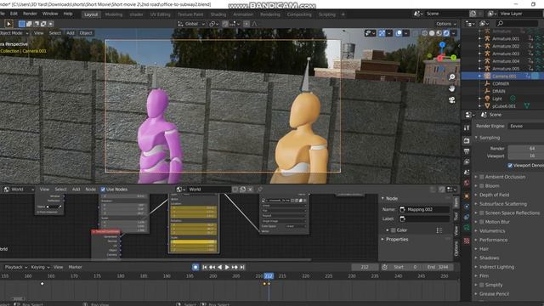This screenshot has height=306, width=544.
Task: Expand the Depth of Field panel
Action: pos(494,195)
